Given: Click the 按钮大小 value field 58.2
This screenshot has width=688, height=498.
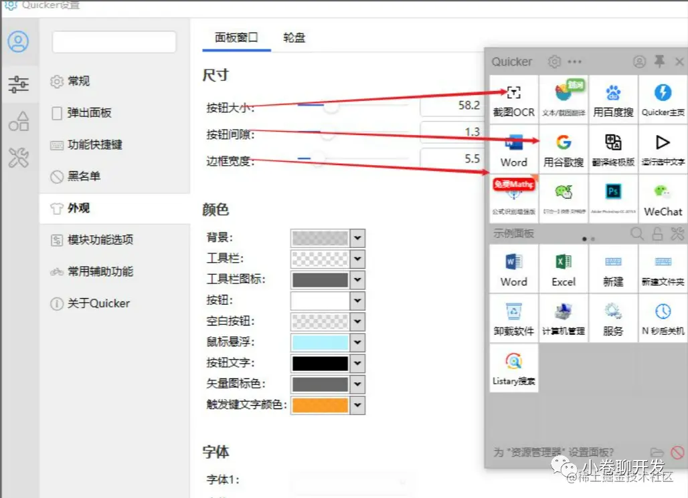Looking at the screenshot, I should [452, 106].
